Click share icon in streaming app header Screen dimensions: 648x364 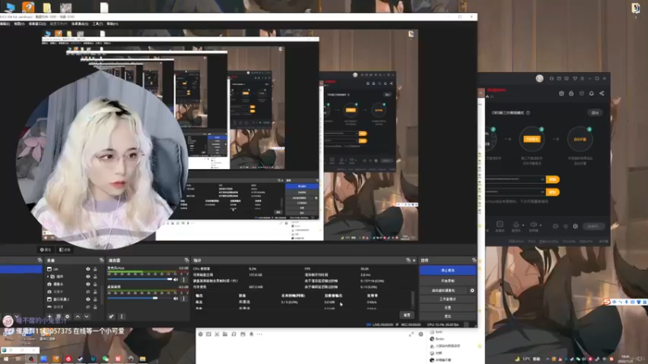(601, 93)
